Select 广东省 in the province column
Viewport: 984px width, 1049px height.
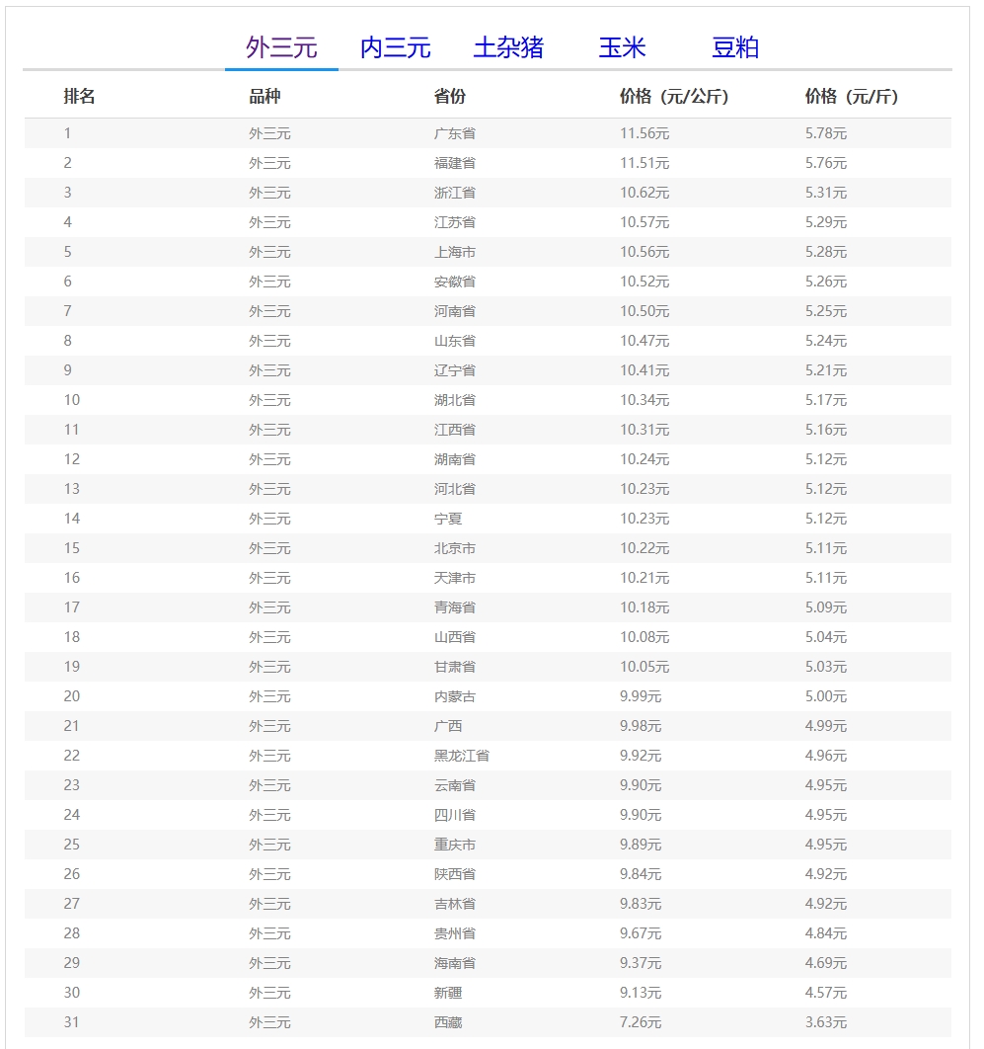click(x=455, y=133)
